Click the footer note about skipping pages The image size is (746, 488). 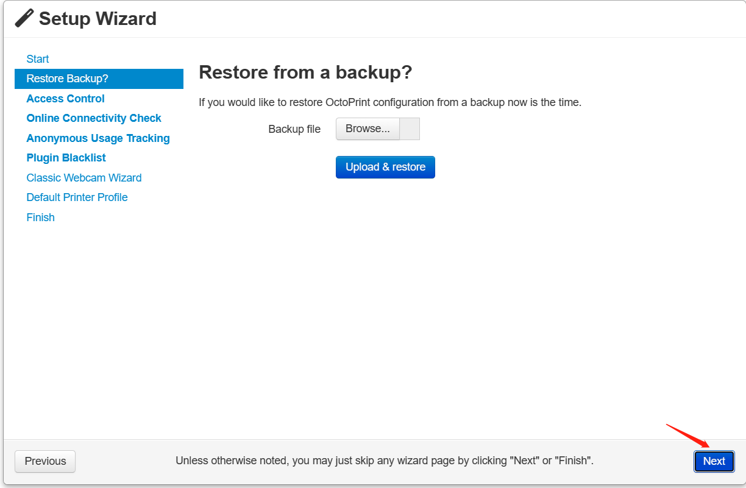tap(385, 461)
